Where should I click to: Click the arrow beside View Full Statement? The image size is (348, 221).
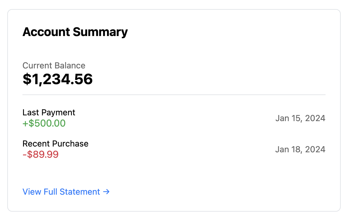(106, 192)
